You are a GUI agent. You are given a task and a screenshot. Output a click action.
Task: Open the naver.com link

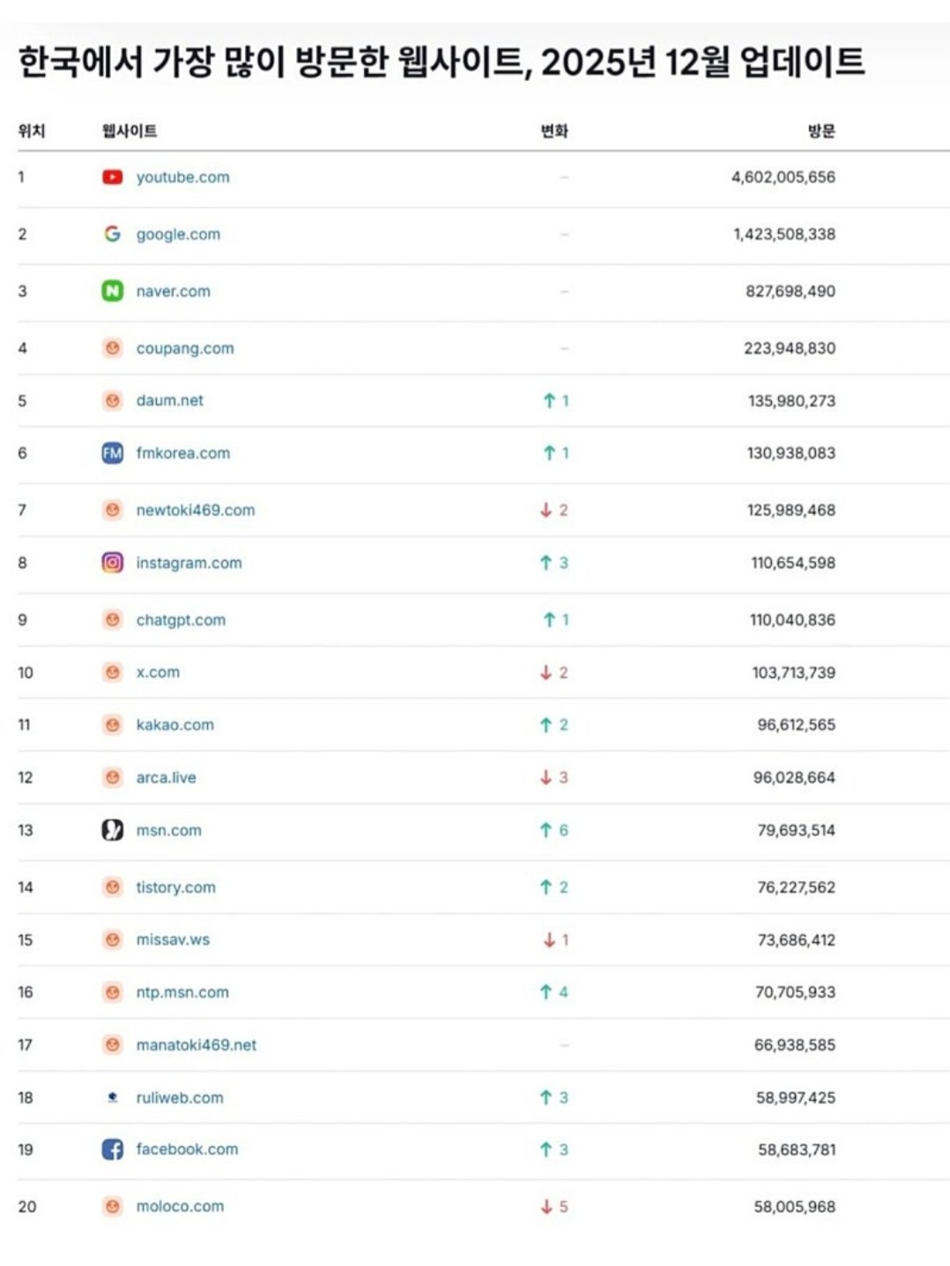(x=173, y=291)
